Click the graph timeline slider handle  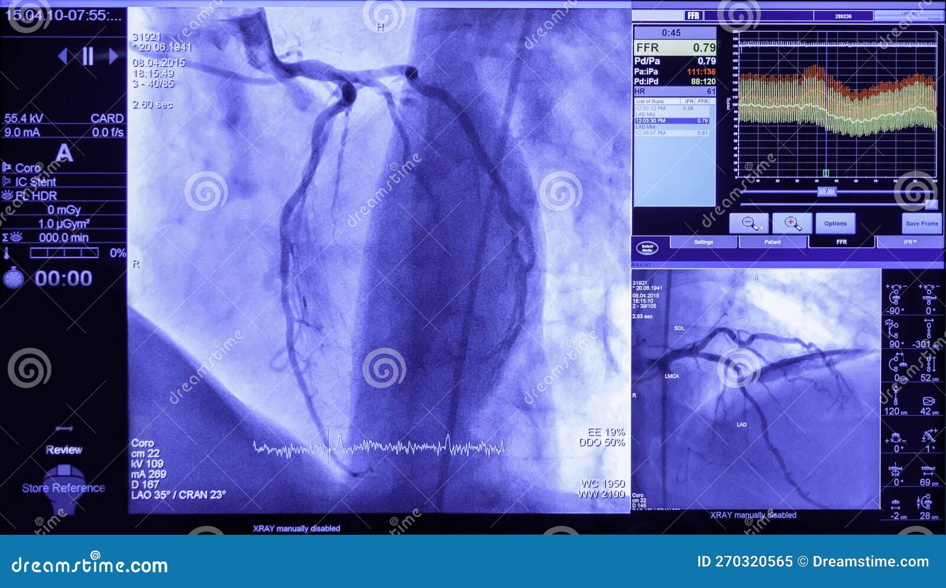tap(827, 192)
